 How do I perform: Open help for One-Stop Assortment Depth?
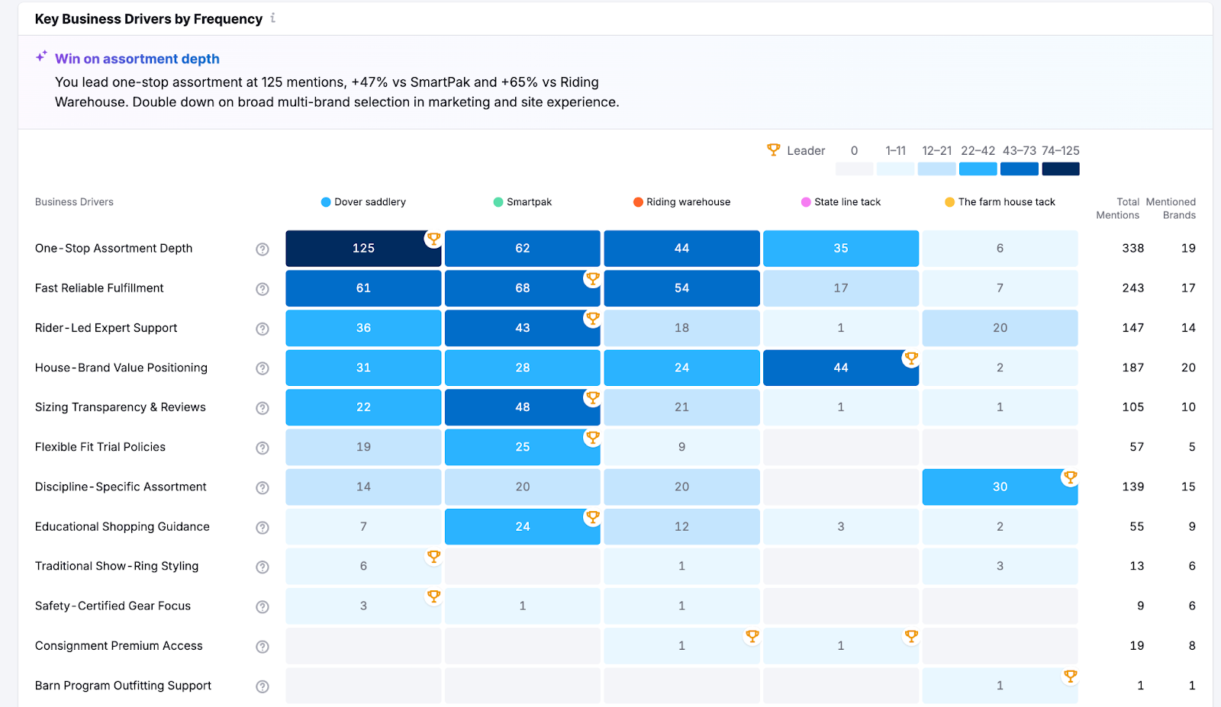pyautogui.click(x=262, y=249)
